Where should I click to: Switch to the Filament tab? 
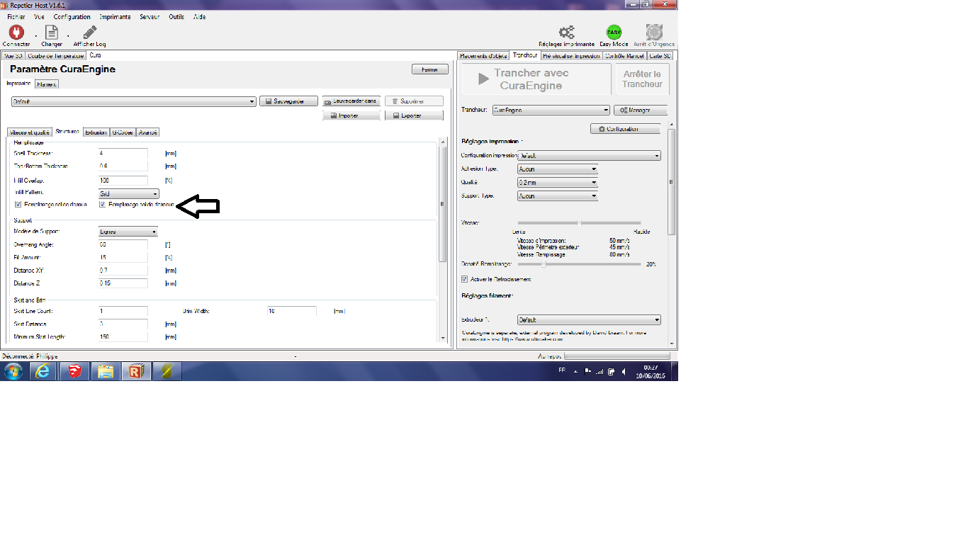(x=47, y=84)
